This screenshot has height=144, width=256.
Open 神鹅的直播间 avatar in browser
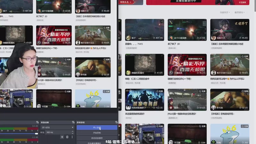[128, 73]
